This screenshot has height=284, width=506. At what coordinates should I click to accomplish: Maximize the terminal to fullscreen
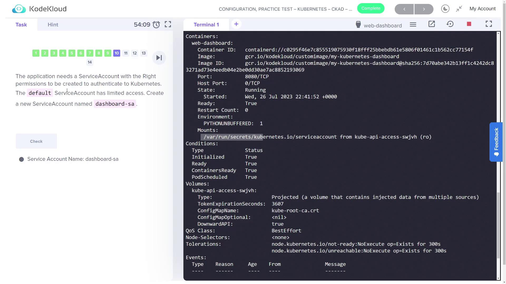click(x=489, y=24)
